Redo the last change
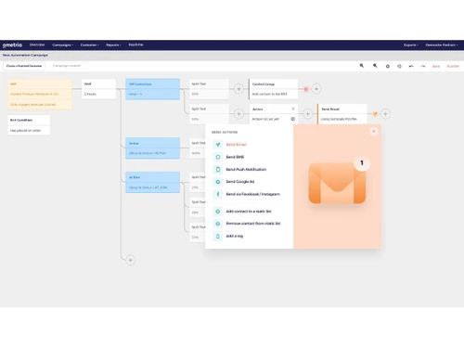This screenshot has width=464, height=348. coord(423,66)
